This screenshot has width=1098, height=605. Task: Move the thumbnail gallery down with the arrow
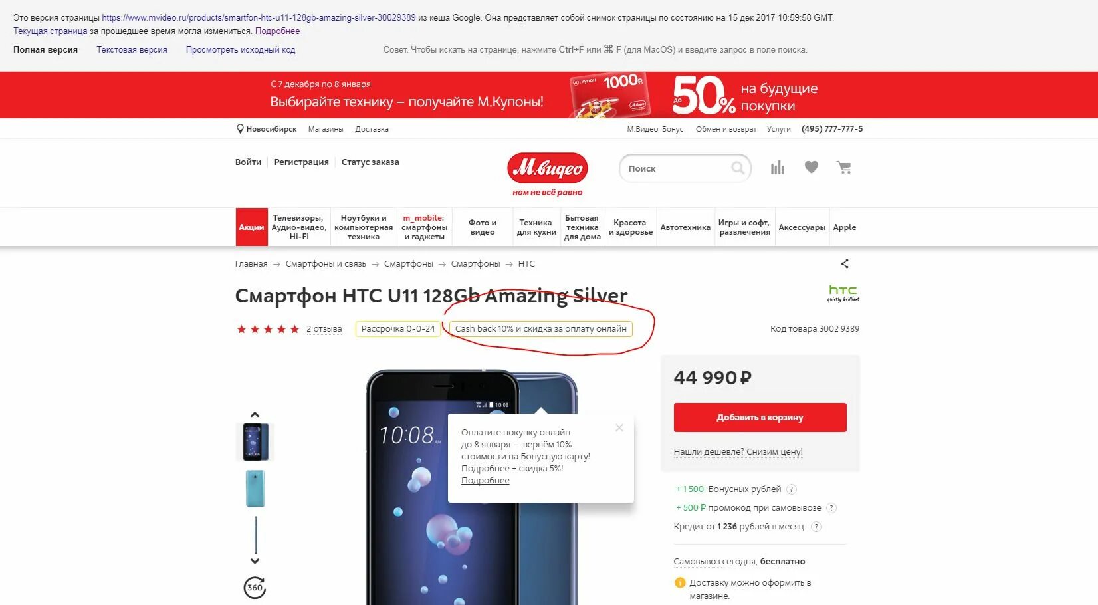point(255,561)
